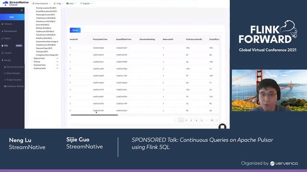The height and width of the screenshot is (172, 307).
Task: Expand the greenTest table node
Action: click(32, 58)
